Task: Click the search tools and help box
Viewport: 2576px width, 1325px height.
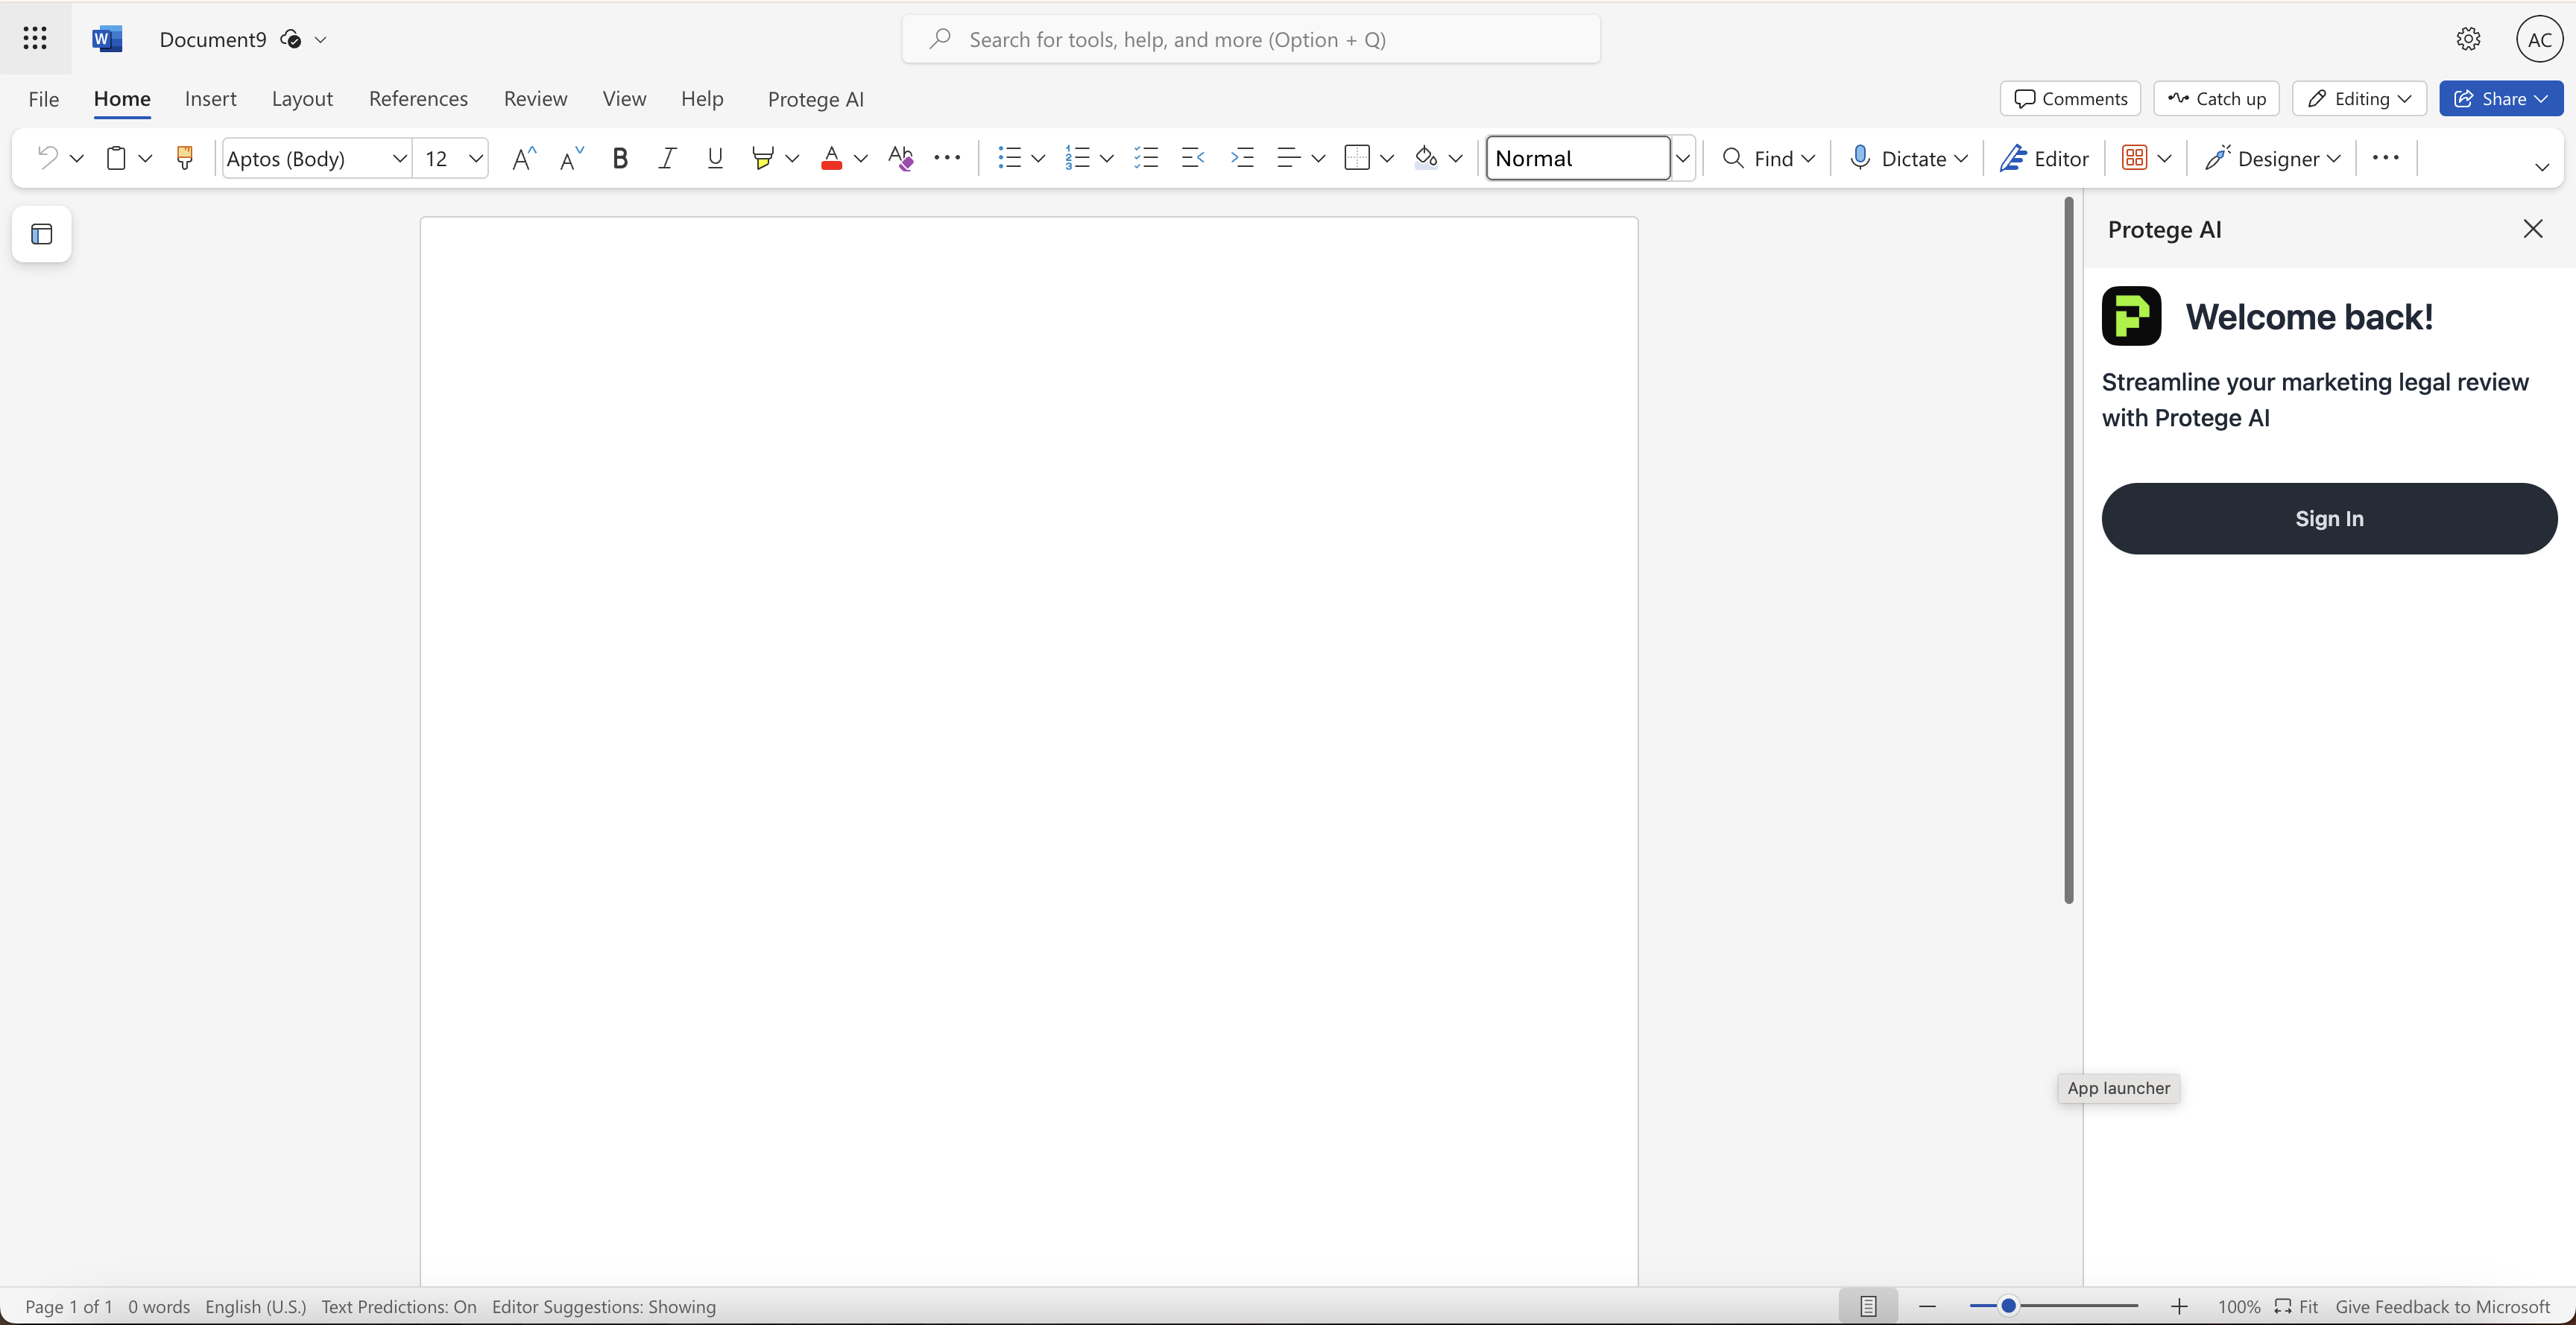Action: coord(1251,39)
